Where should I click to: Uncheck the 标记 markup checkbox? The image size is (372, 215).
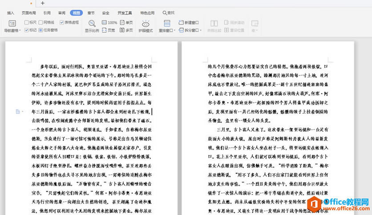click(26, 30)
